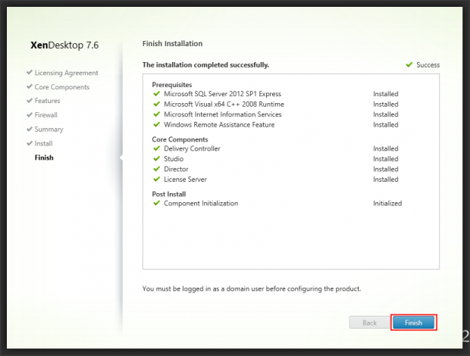Screen dimensions: 470x356
Task: Click checkmark beside Firewall step
Action: click(x=30, y=114)
